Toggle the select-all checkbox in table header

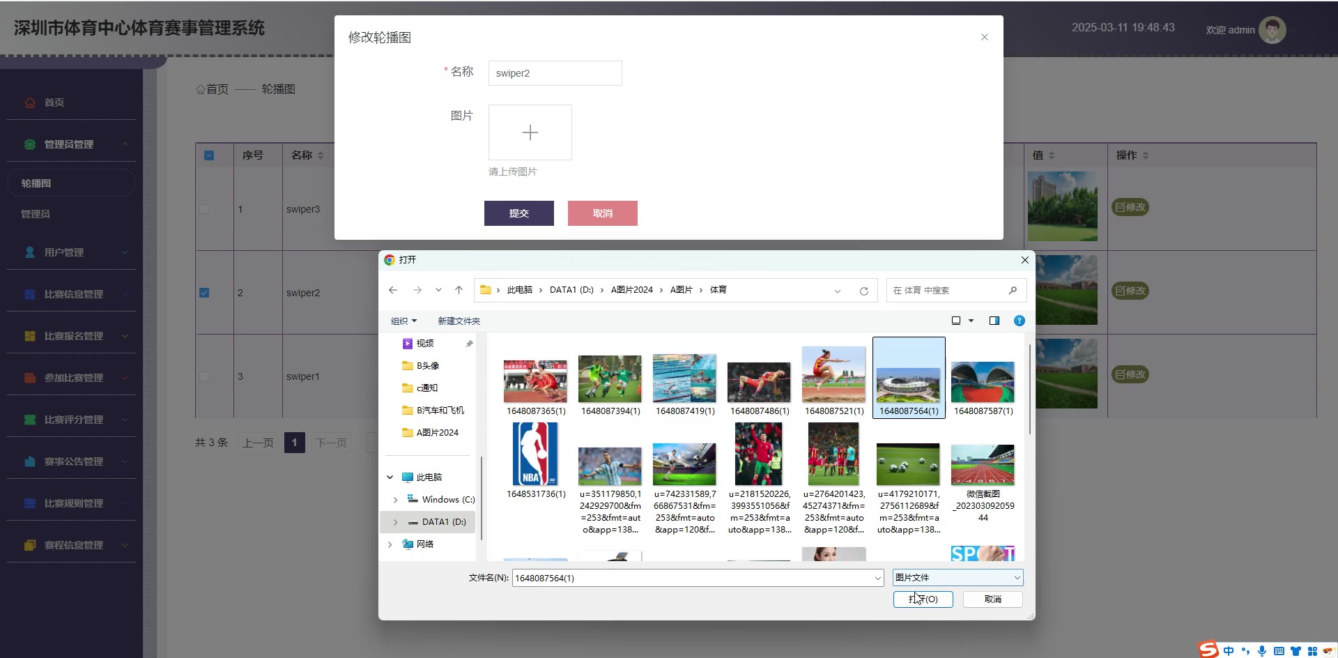click(209, 155)
